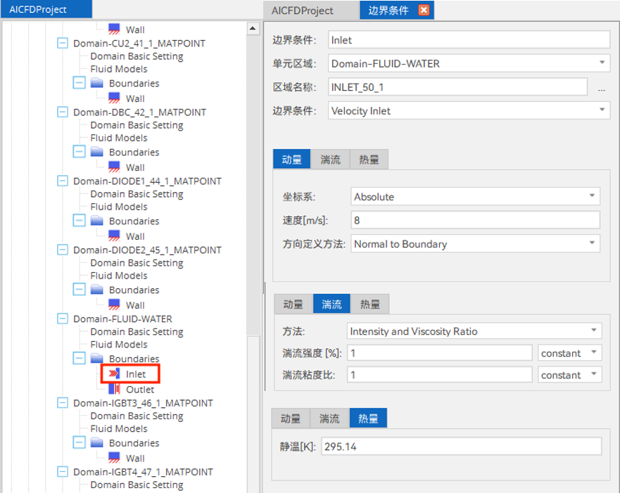This screenshot has height=493, width=620.
Task: Click Boundaries folder icon under Domain-DIODE2_45_1_MATPOINT
Action: pyautogui.click(x=97, y=290)
